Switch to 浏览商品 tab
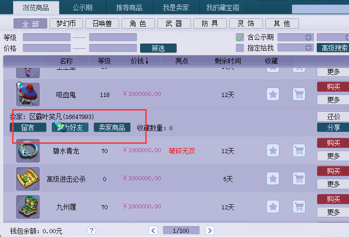The width and height of the screenshot is (349, 237). tap(36, 8)
